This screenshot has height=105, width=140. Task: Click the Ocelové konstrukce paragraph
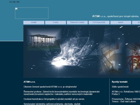(x=54, y=99)
